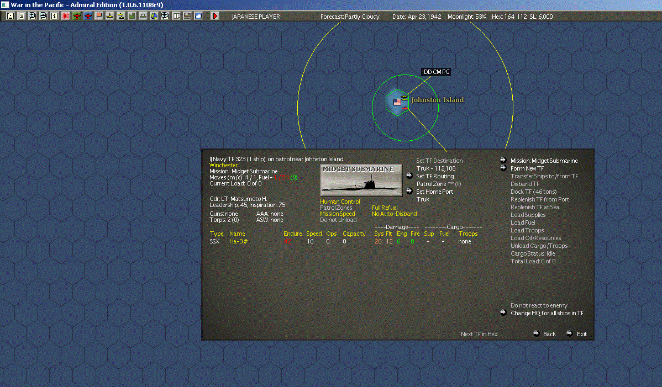
Task: Click the arrow beside Set TF Routing
Action: (409, 176)
